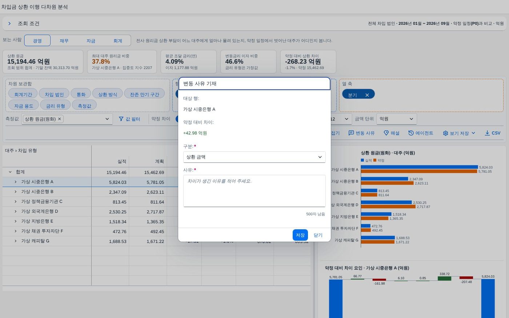The height and width of the screenshot is (318, 509).
Task: Expand the 가상 시중은행 B row
Action: [16, 192]
